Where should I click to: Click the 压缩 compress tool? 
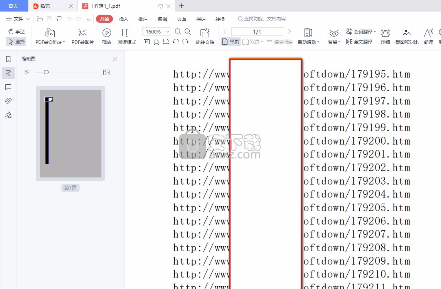385,37
